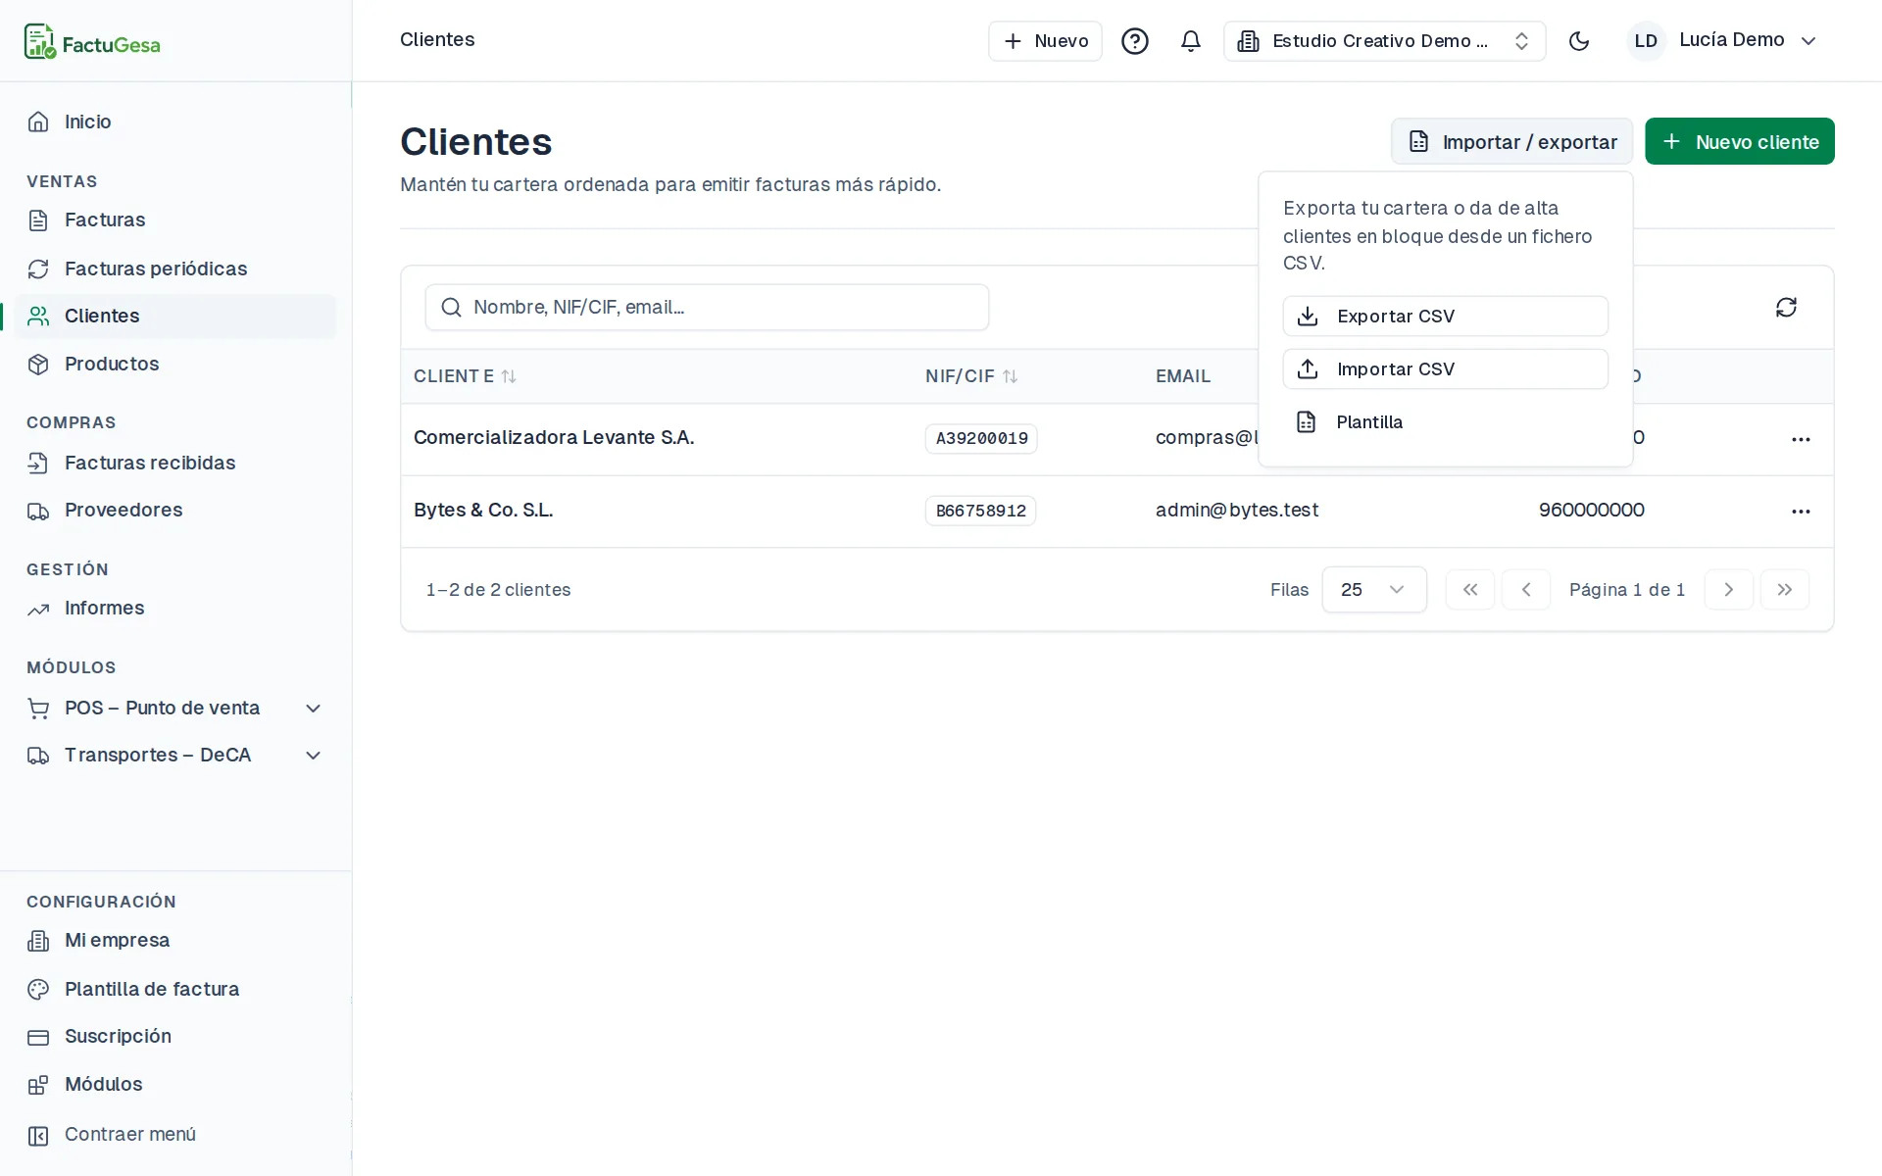Click the Nuevo cliente button
1882x1176 pixels.
coord(1739,141)
